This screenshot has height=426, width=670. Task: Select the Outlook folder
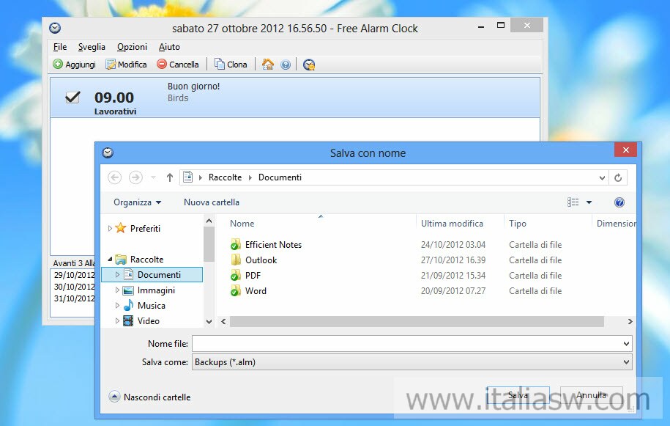click(261, 260)
